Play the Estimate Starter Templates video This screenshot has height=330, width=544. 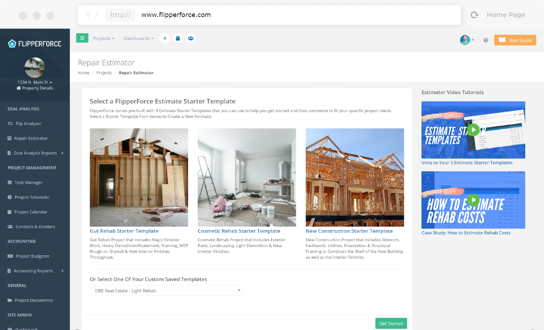(x=473, y=130)
